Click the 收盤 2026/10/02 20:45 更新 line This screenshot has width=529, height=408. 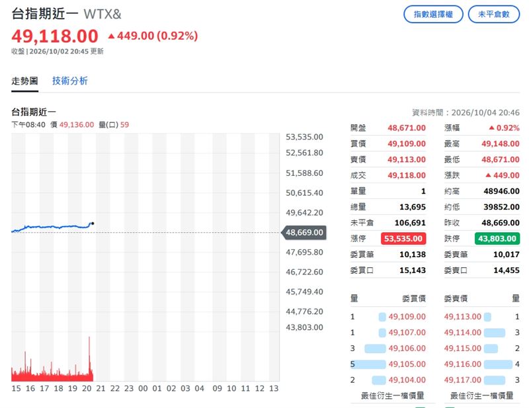point(58,52)
